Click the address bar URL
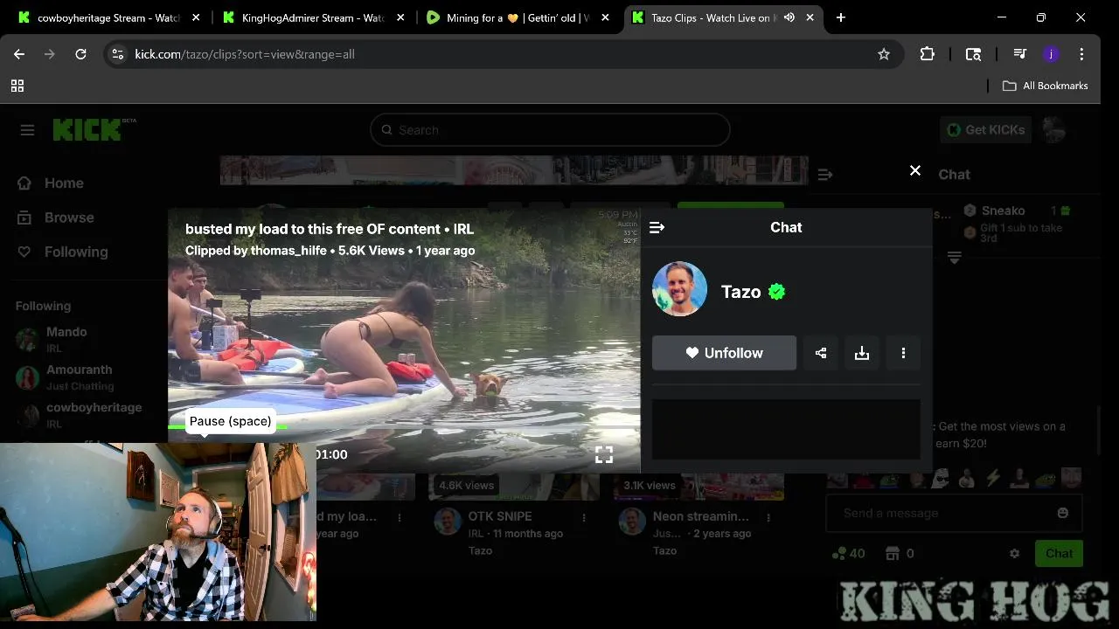1119x629 pixels. pos(245,54)
